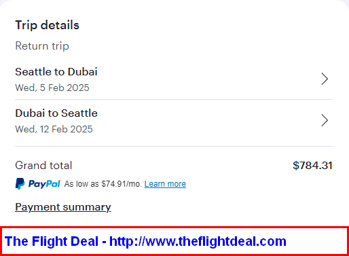The height and width of the screenshot is (256, 349).
Task: Click the As low as $74.91/mo text
Action: [103, 184]
